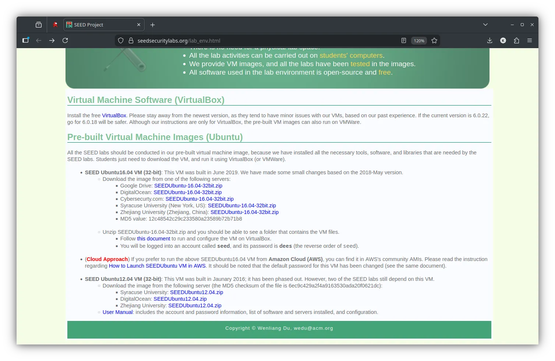
Task: Toggle the sidebar panel icon
Action: pos(25,40)
